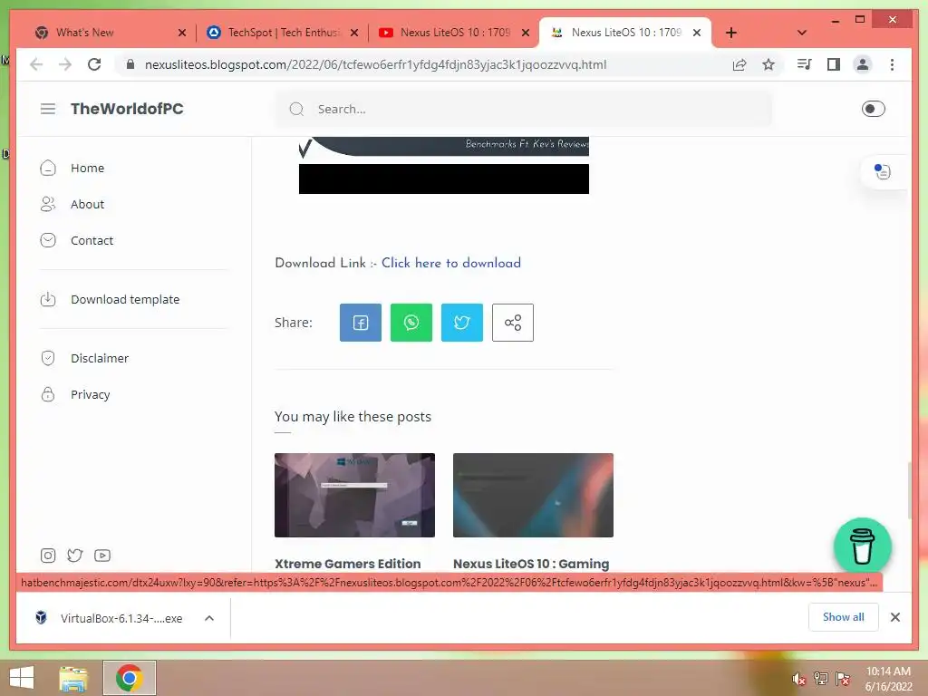Click the Buy Me a Coffee floating button
This screenshot has width=928, height=696.
863,546
